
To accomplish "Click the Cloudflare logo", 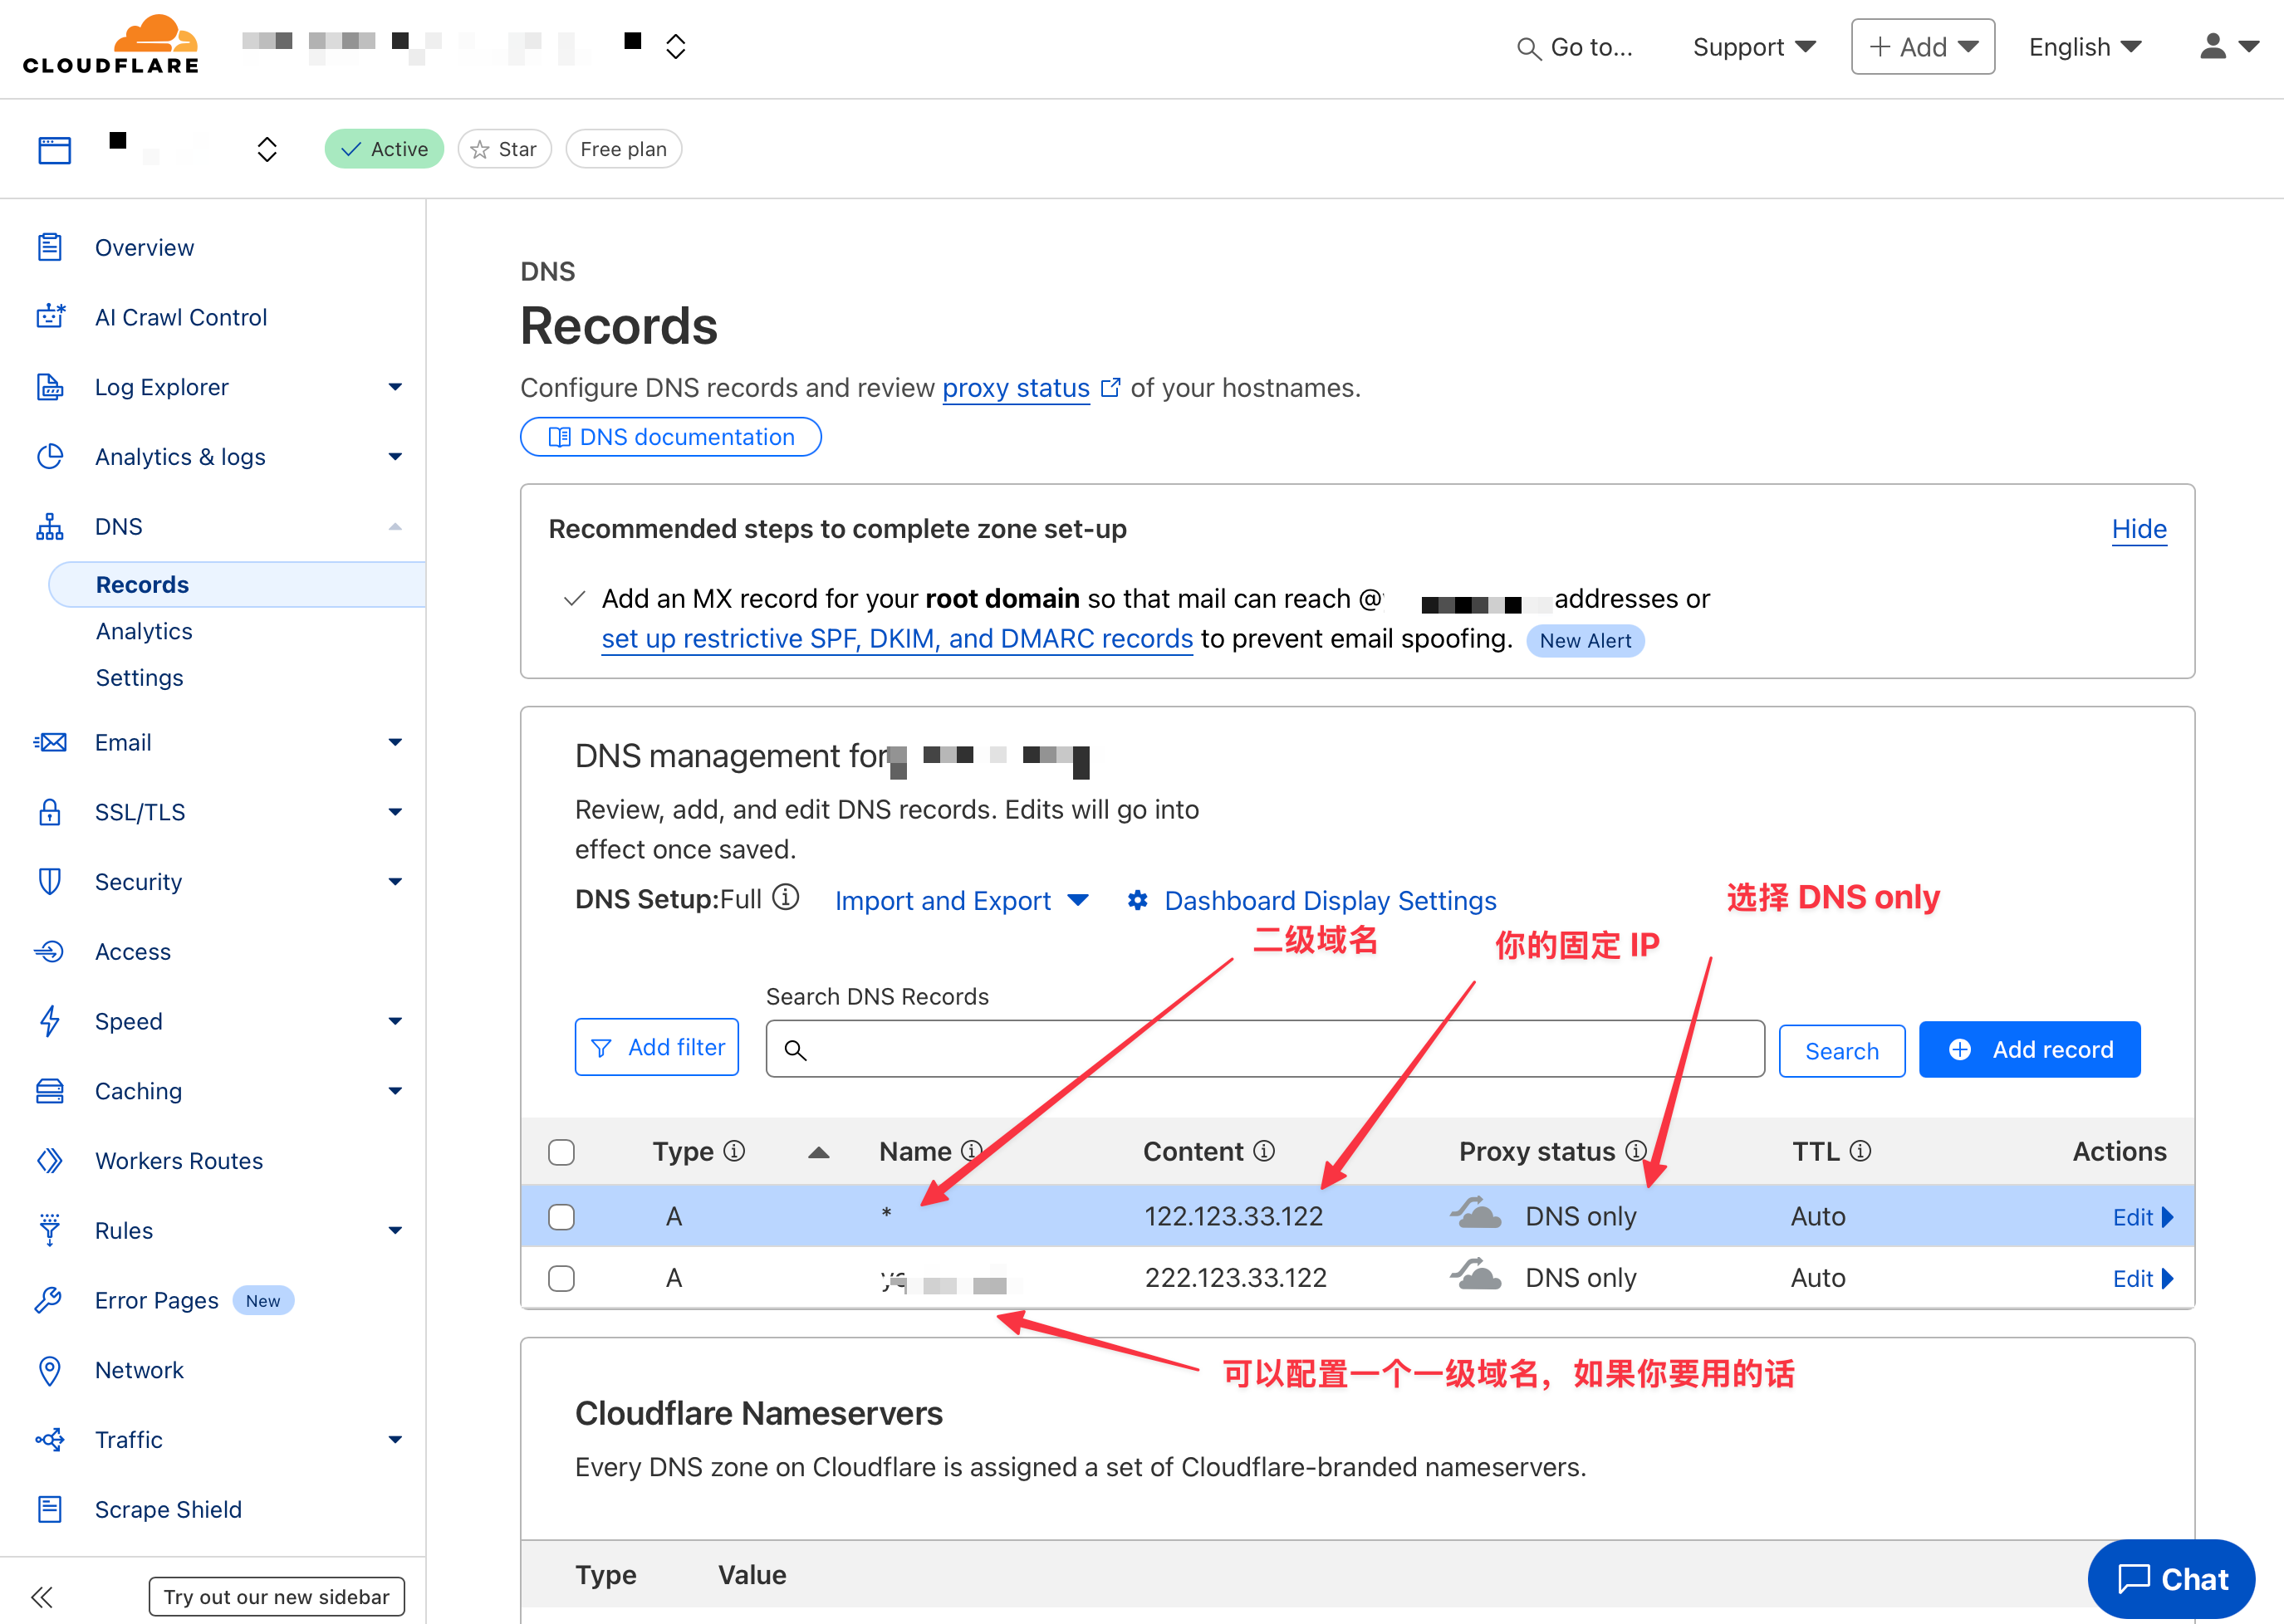I will click(x=110, y=45).
